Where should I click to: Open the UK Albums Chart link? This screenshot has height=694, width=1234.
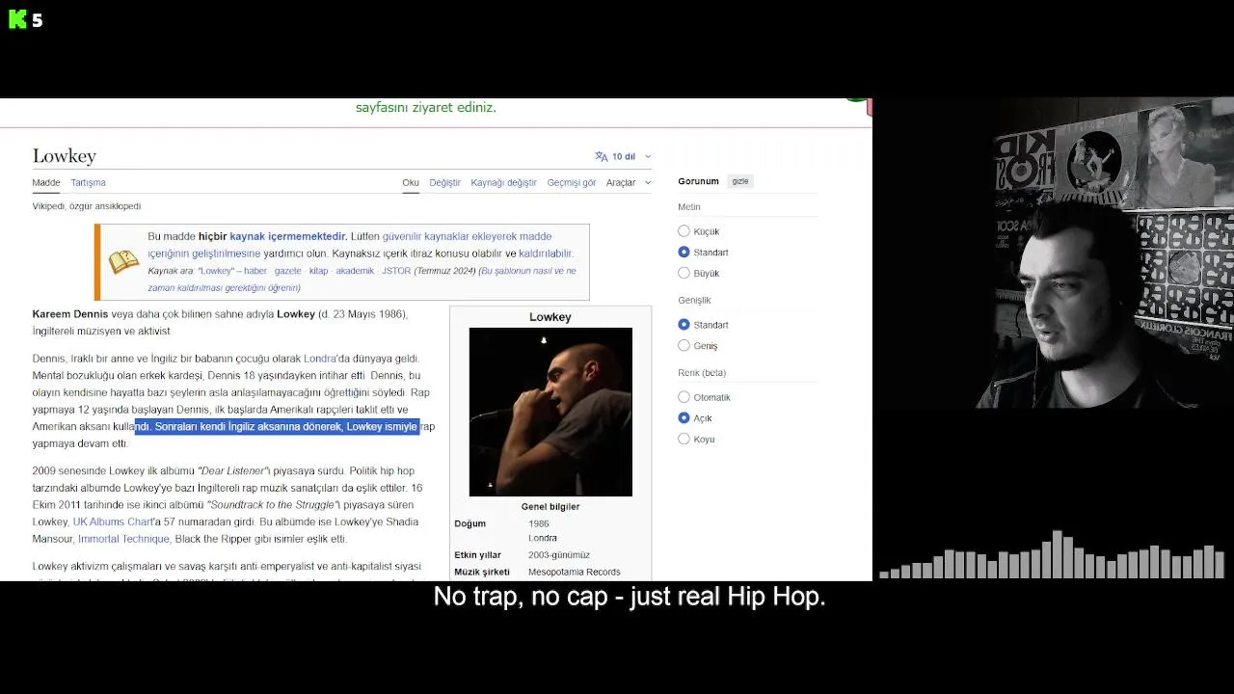point(113,521)
